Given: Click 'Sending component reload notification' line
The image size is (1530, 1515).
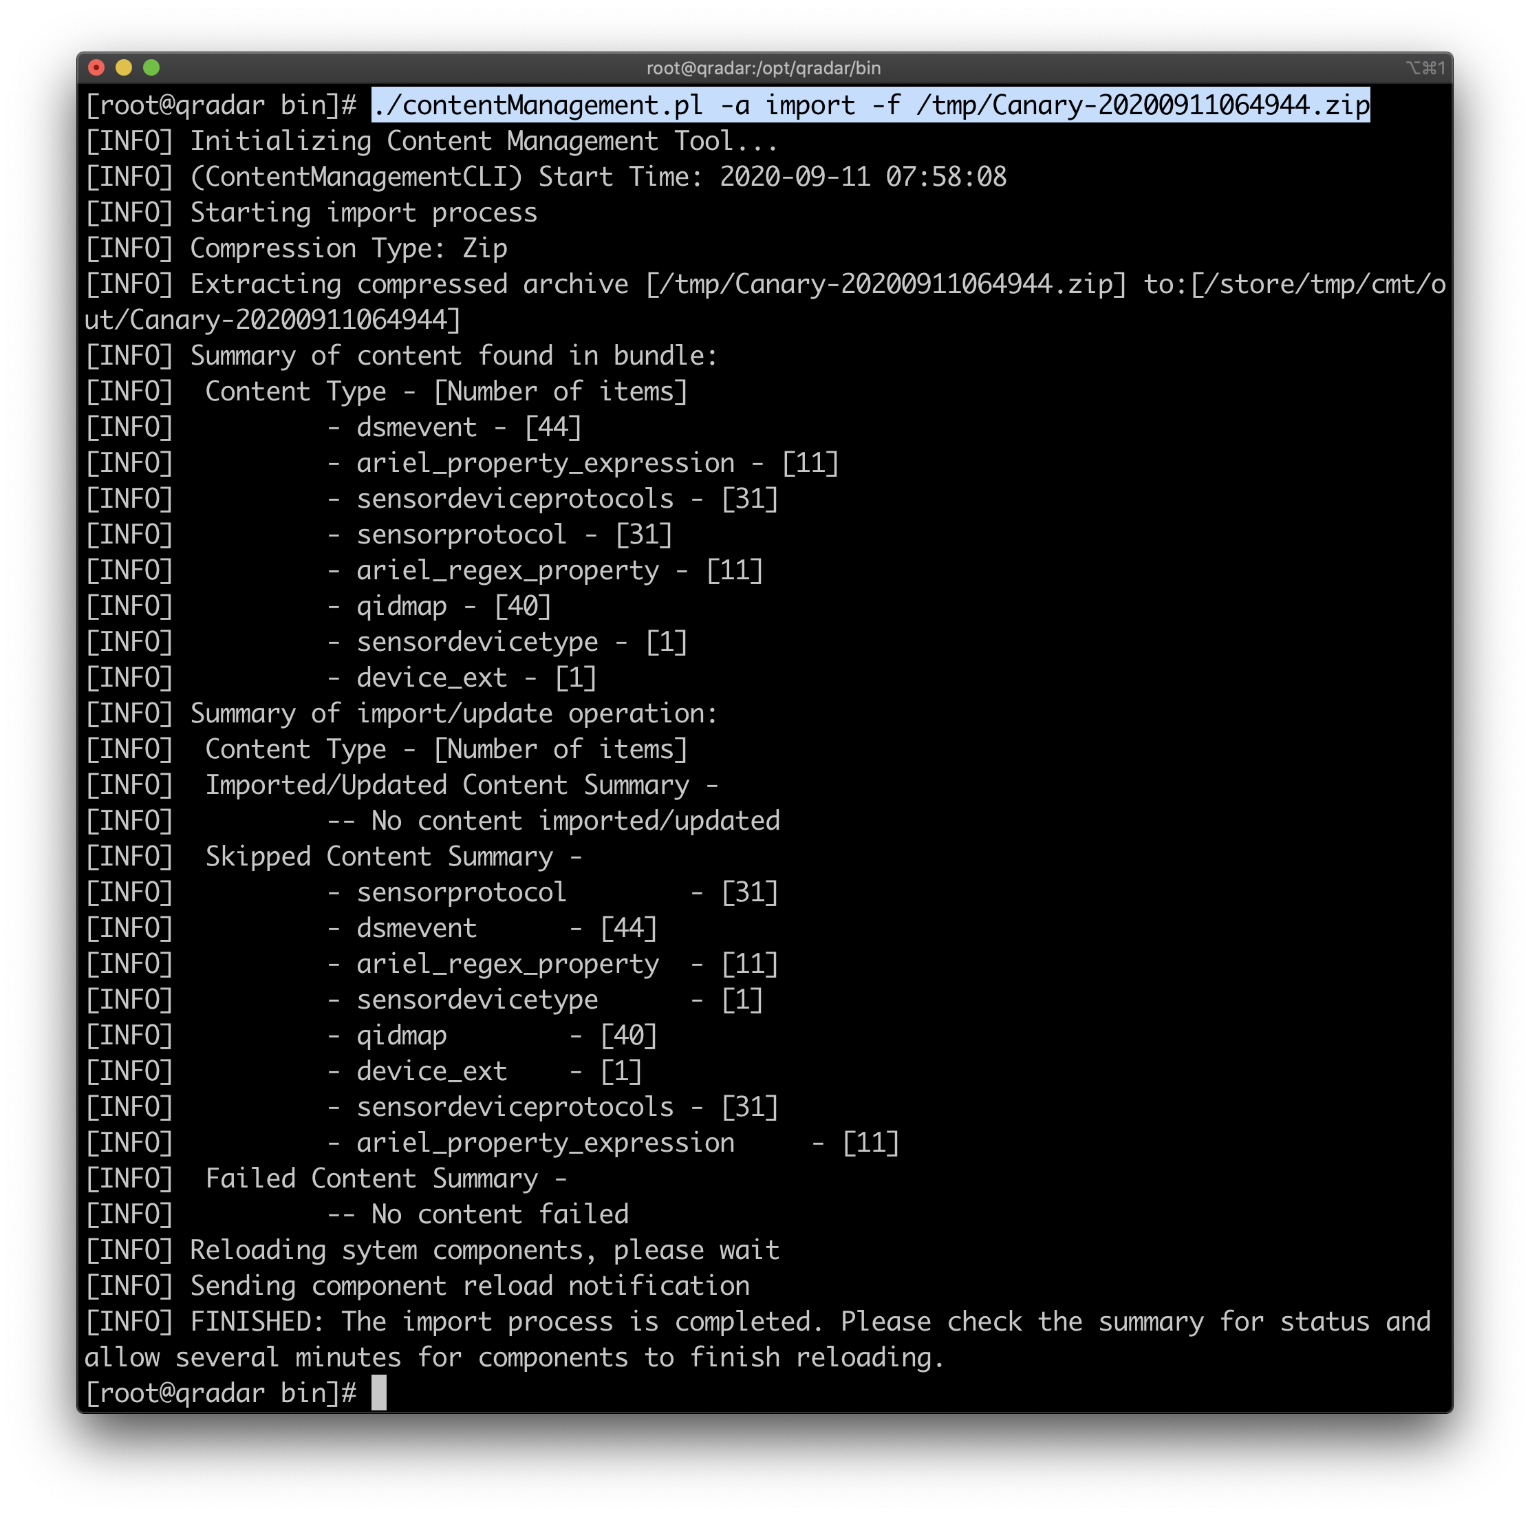Looking at the screenshot, I should tap(416, 1286).
